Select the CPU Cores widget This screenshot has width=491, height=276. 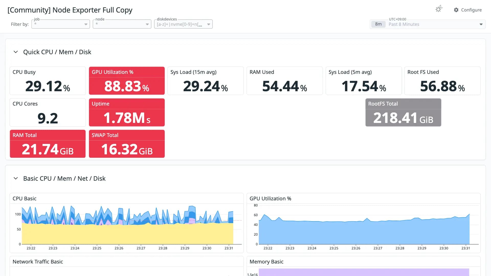click(x=48, y=112)
